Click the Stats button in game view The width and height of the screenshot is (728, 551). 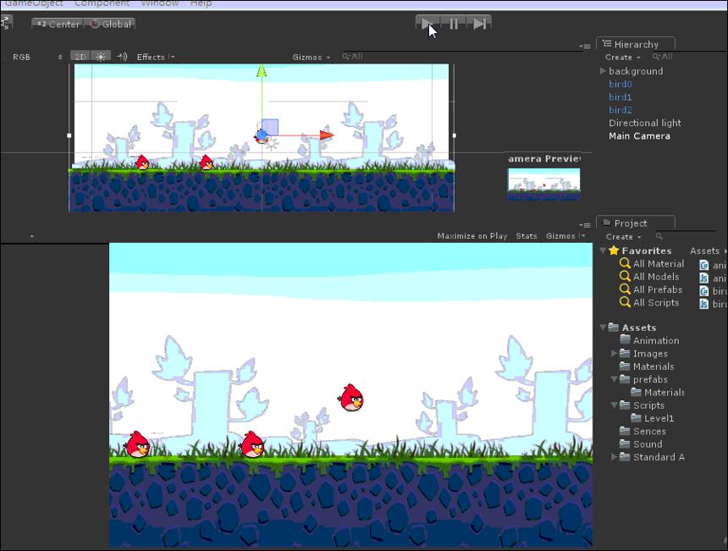click(527, 236)
